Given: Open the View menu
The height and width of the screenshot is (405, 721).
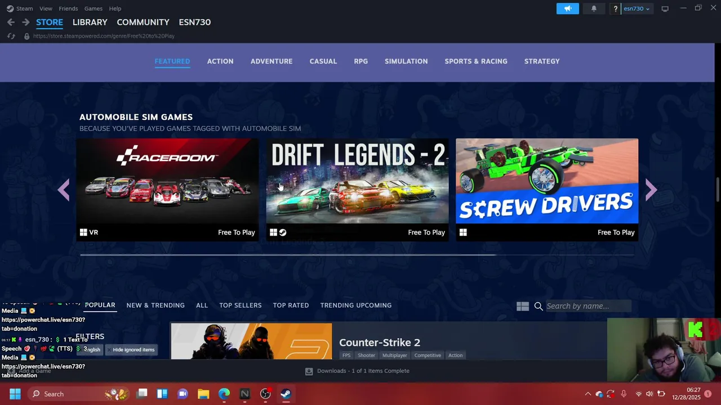Looking at the screenshot, I should (46, 8).
